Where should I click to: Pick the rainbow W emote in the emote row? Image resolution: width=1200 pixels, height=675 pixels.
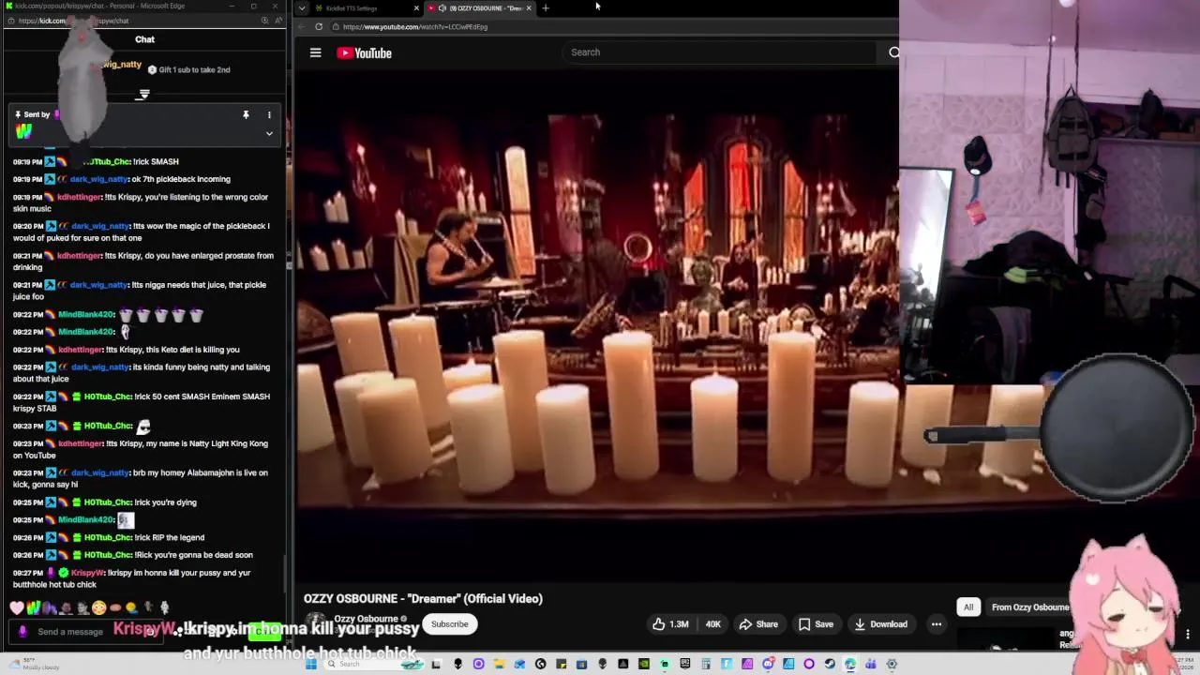click(x=33, y=607)
